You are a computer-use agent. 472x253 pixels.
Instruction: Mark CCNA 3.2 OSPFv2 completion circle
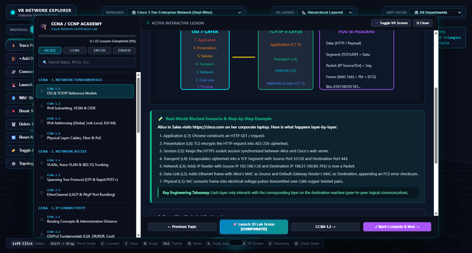[42, 234]
